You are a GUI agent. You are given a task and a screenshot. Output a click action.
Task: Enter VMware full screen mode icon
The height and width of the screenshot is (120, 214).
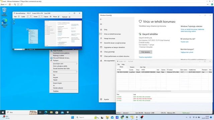[18, 4]
